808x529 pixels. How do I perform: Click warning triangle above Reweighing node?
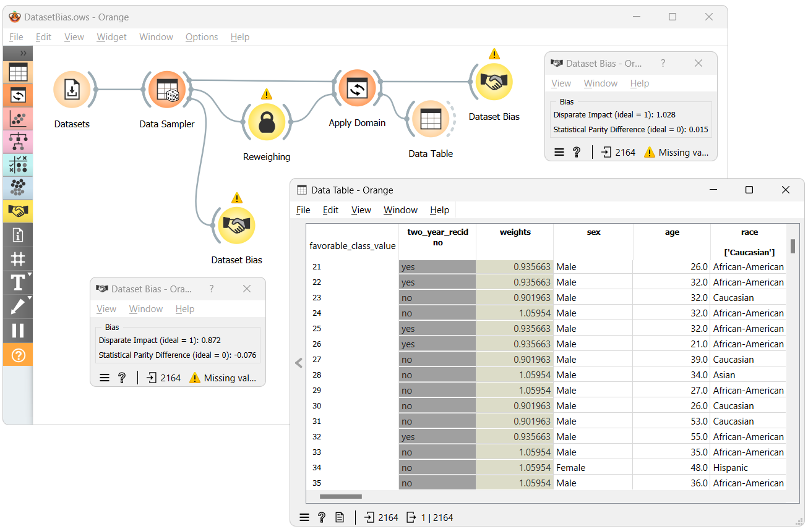tap(267, 95)
